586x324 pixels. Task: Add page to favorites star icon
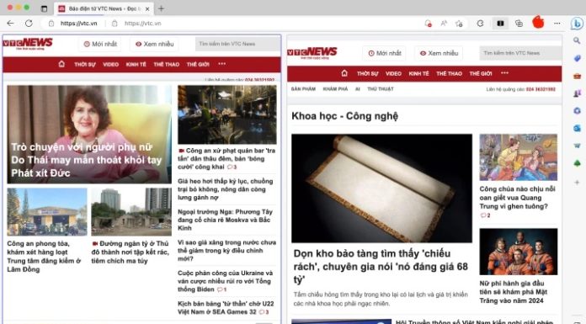[x=460, y=24]
